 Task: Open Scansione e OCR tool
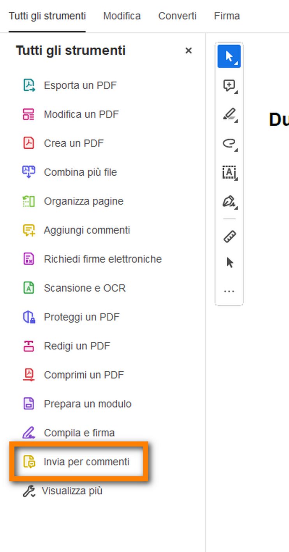(x=85, y=288)
